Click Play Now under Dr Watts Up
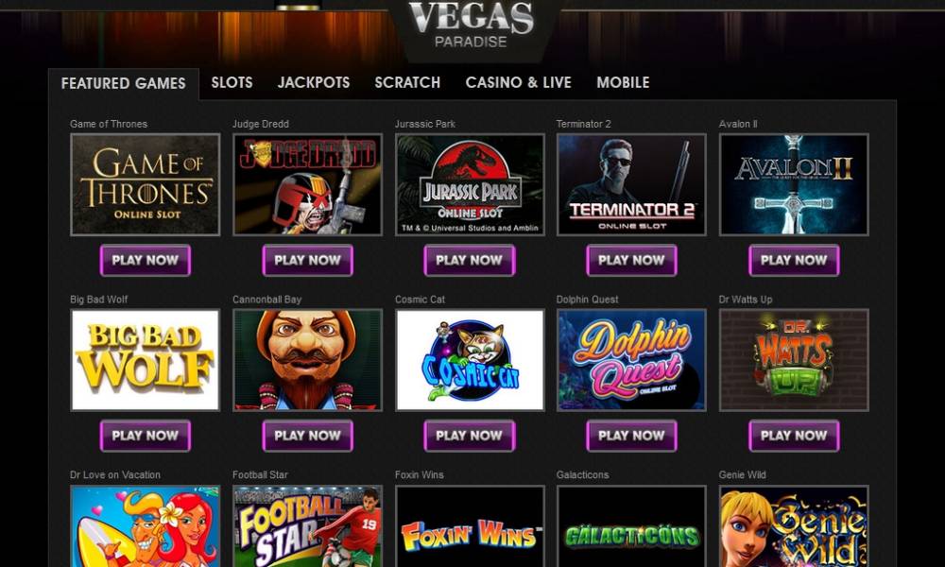 [794, 436]
